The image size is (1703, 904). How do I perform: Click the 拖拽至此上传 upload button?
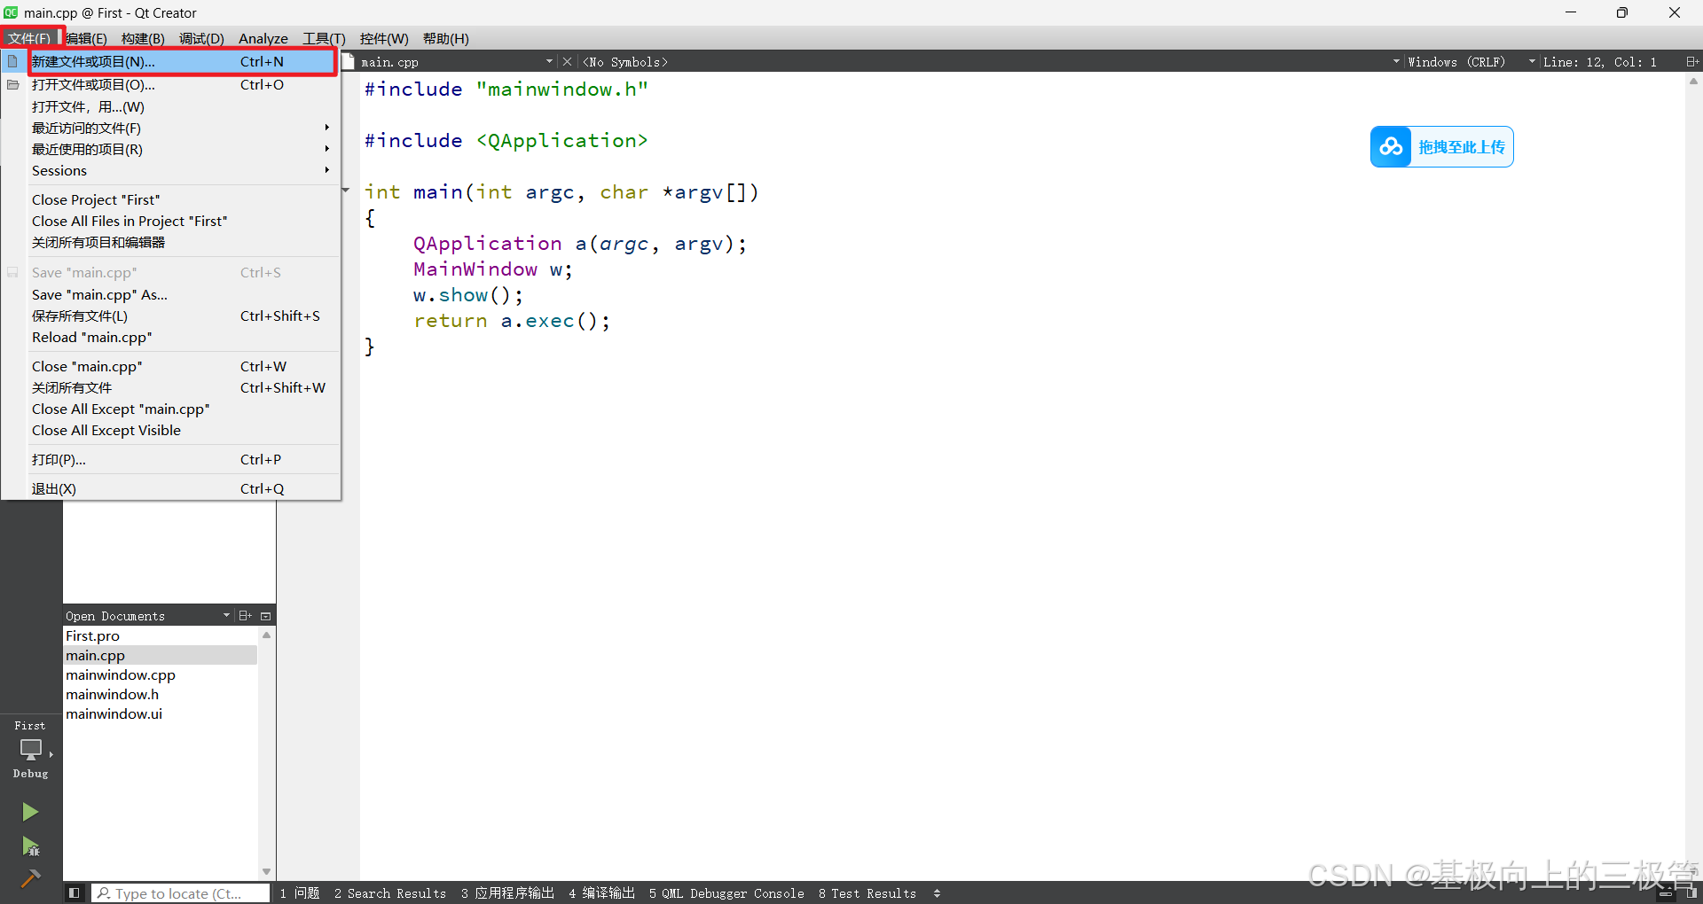point(1442,147)
